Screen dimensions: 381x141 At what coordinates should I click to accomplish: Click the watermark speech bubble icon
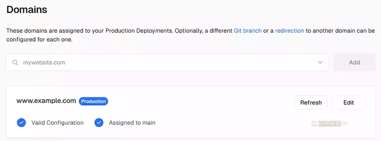click(345, 123)
